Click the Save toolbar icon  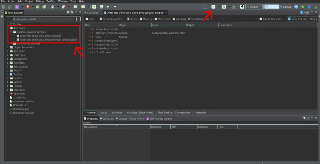pos(3,7)
